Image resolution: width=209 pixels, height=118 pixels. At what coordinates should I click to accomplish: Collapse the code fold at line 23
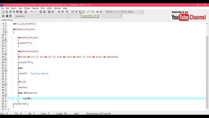pyautogui.click(x=6, y=71)
